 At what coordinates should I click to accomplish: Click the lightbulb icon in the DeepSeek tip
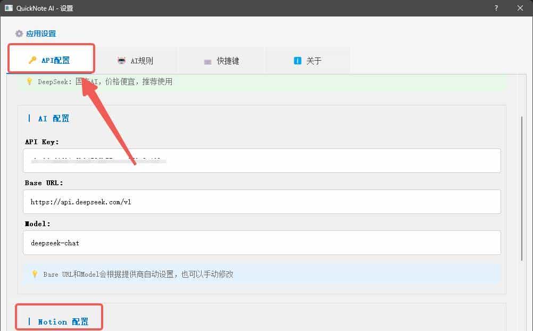tap(28, 81)
